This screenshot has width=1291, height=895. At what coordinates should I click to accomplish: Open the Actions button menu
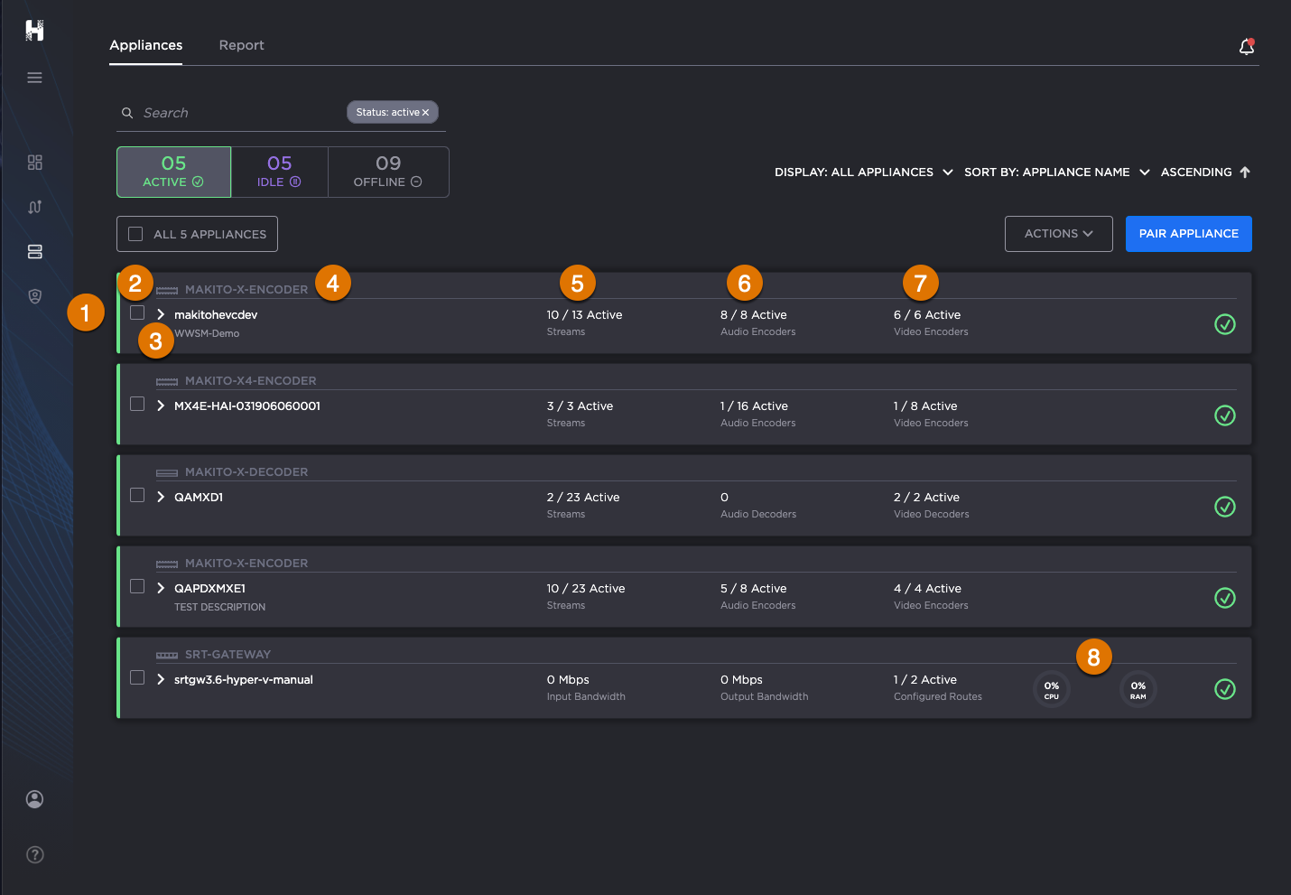click(1058, 234)
